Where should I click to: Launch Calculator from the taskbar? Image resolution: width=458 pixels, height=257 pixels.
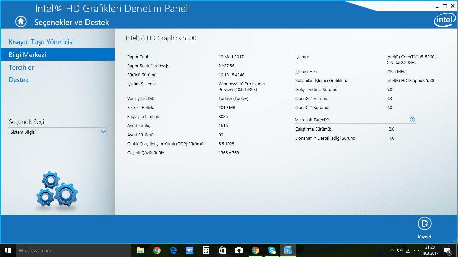pos(206,250)
